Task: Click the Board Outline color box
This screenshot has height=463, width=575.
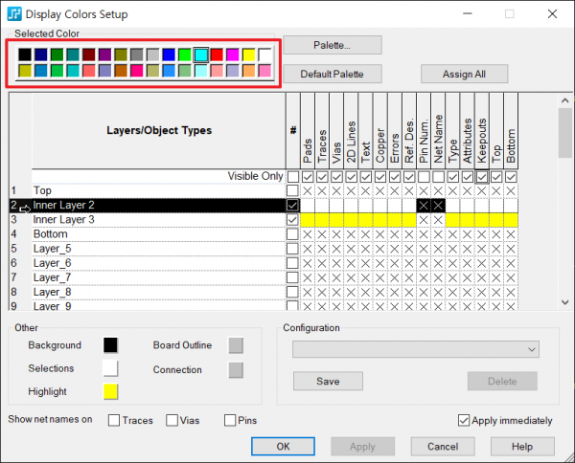Action: coord(236,345)
